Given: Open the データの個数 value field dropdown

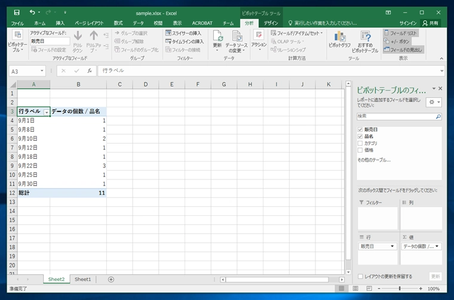Looking at the screenshot, I should 437,246.
